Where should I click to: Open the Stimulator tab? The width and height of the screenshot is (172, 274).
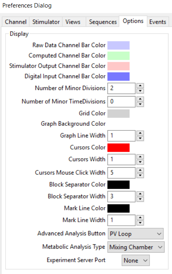tap(46, 22)
